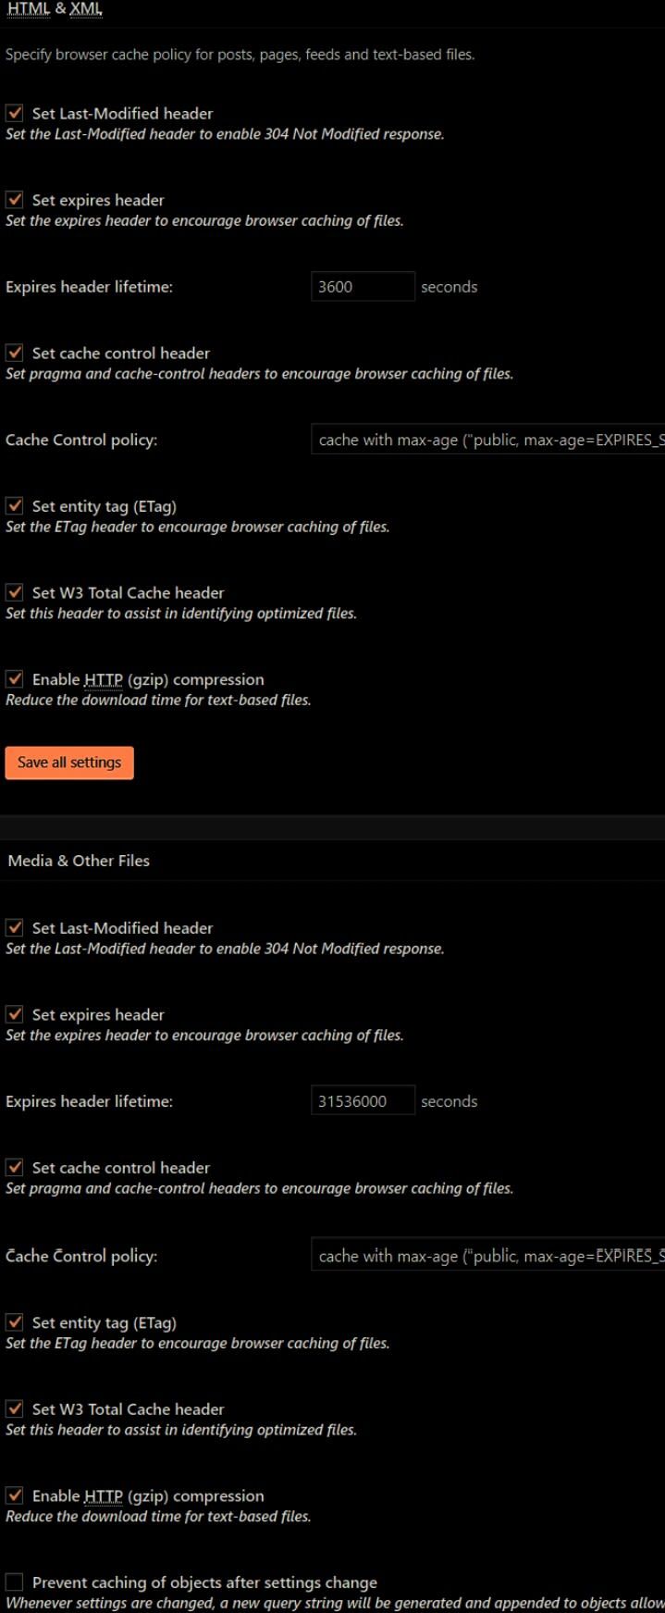Click the expires lifetime field showing 31536000
Screen dimensions: 665x1613
363,1101
